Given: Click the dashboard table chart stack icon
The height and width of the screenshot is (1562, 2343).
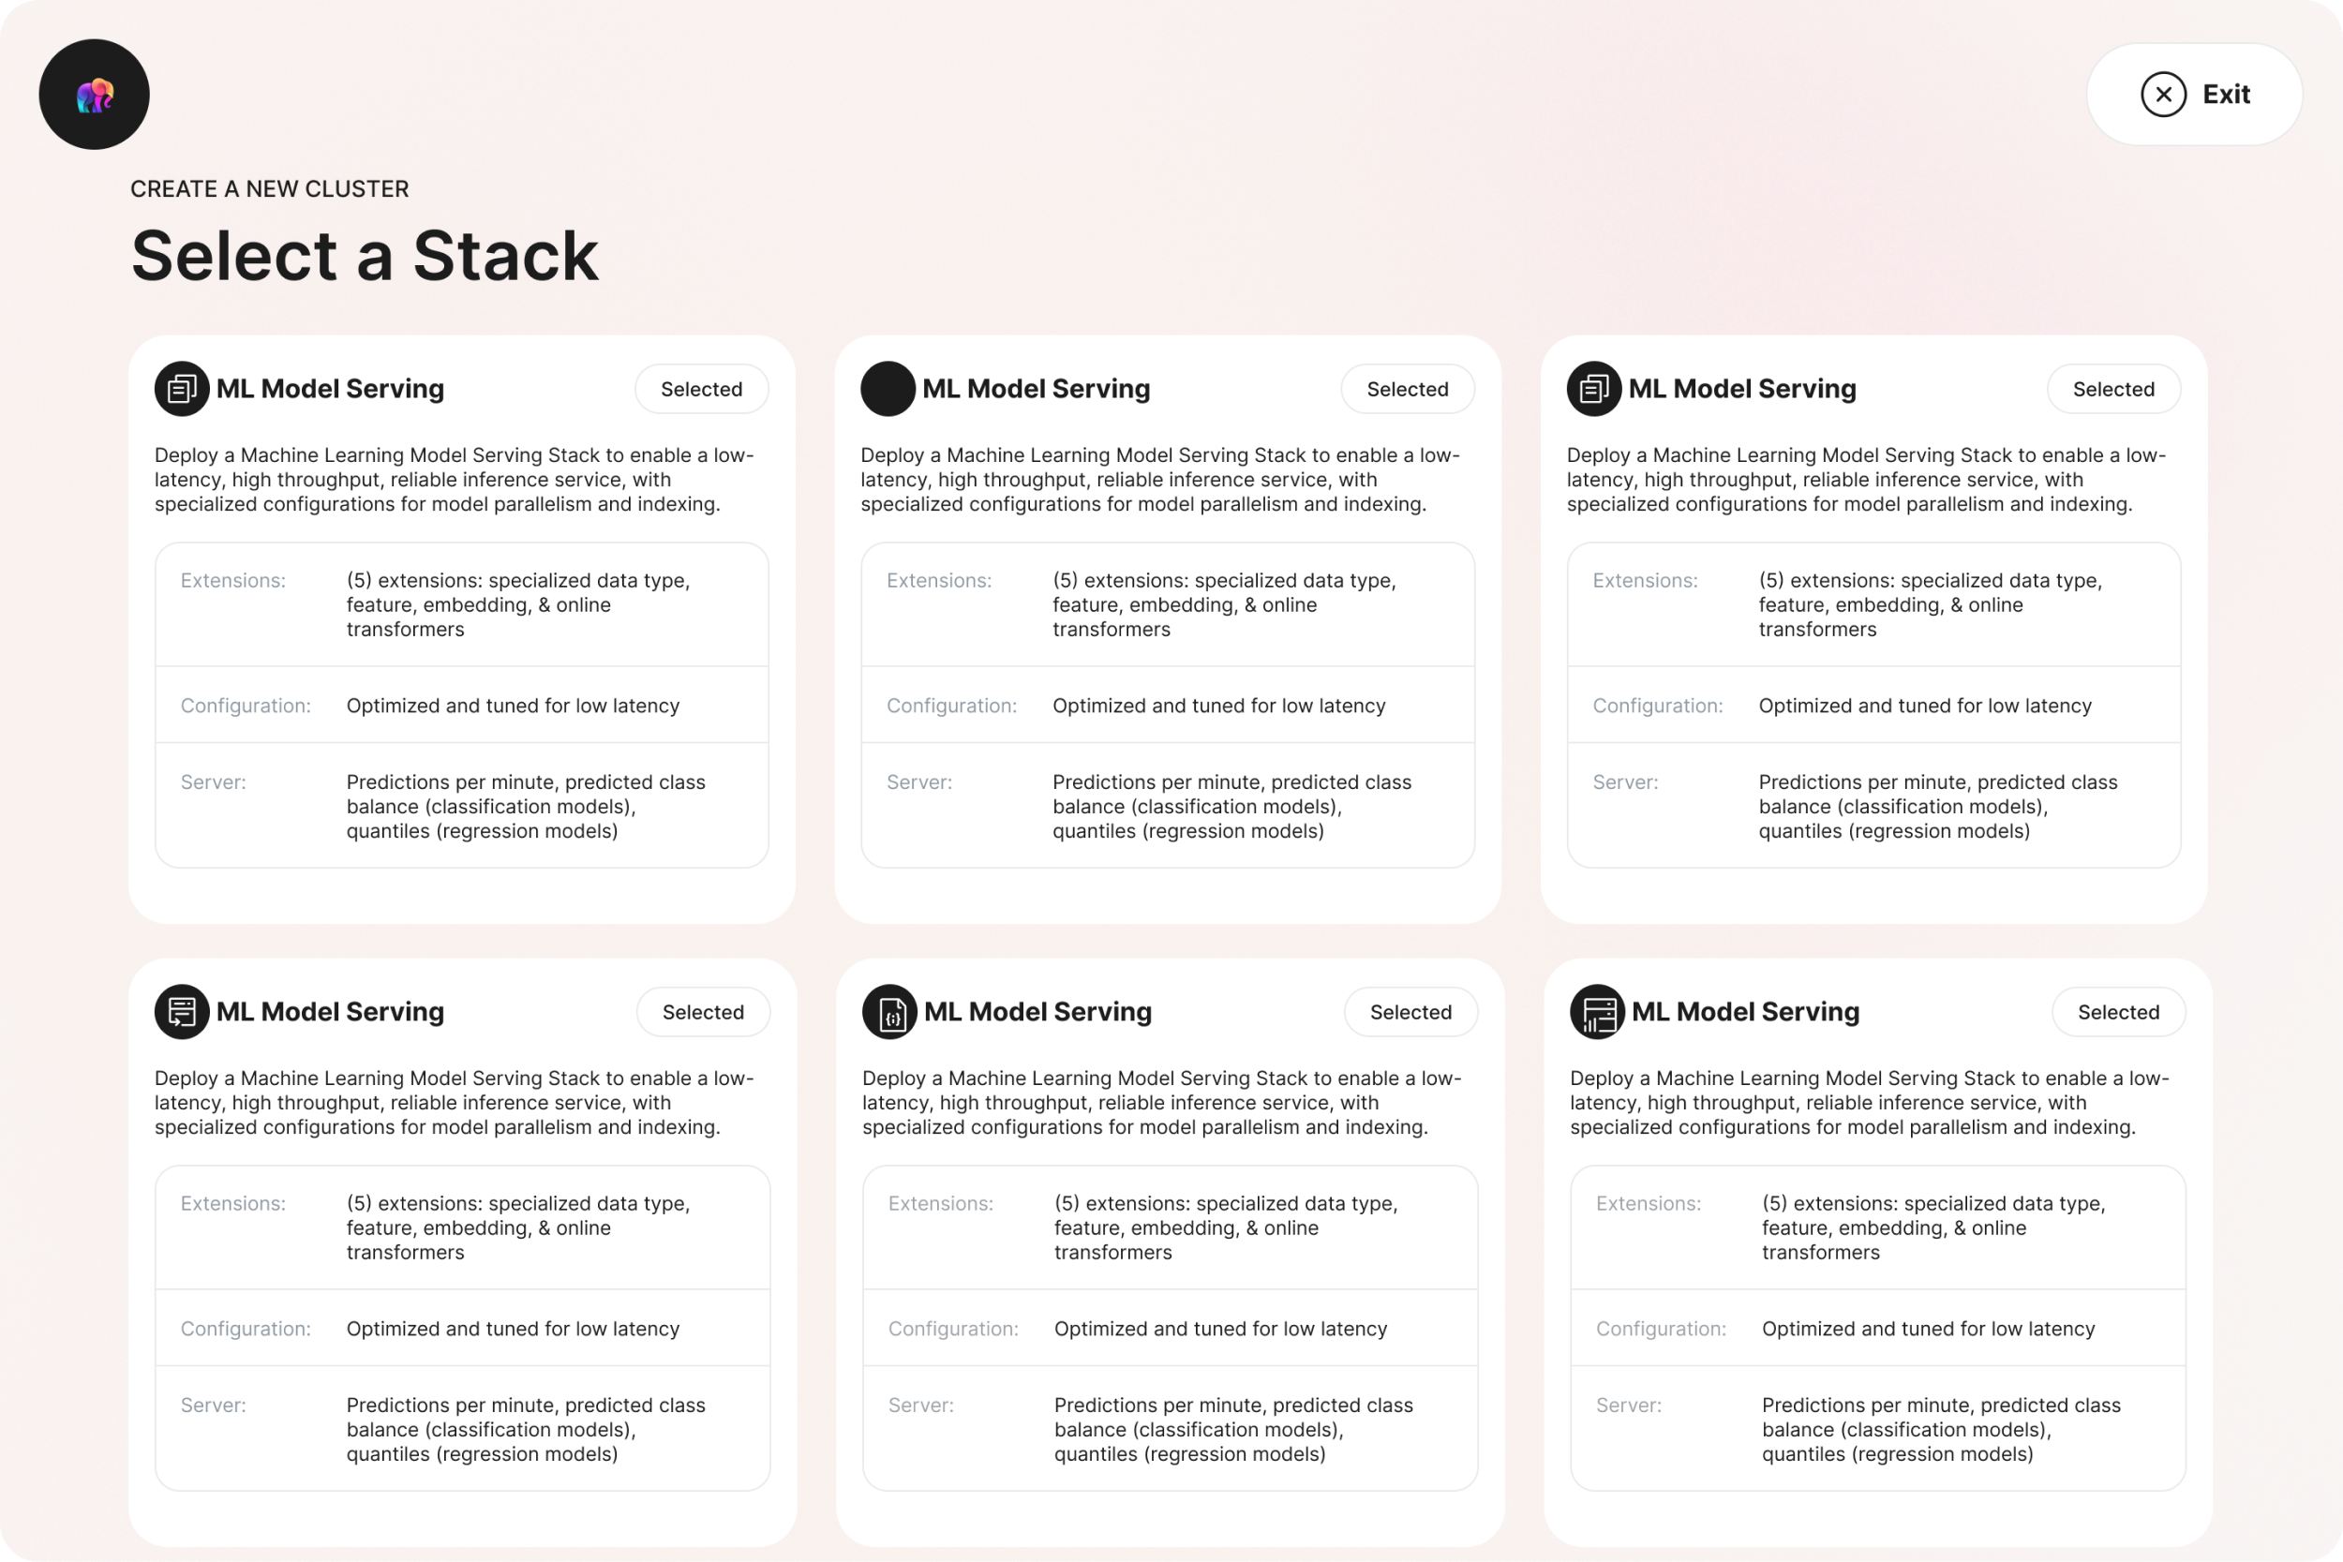Looking at the screenshot, I should (1597, 1012).
